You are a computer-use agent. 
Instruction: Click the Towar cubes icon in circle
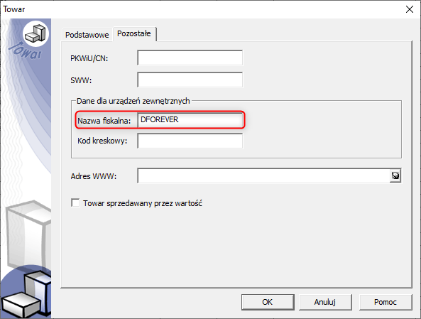36,33
